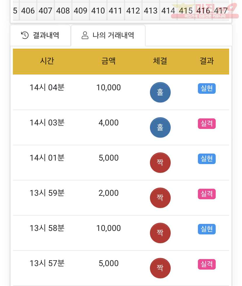The image size is (242, 286).
Task: Click the blue 홀 circle at 14시 03분
Action: [160, 127]
